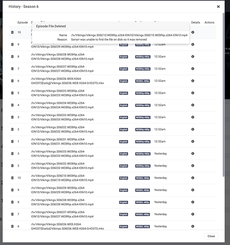Click the Vikings.S06E10 file path in the tooltip Name row
This screenshot has height=245, width=230.
pyautogui.click(x=129, y=35)
